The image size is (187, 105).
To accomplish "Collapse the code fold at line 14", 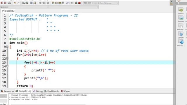I will pos(7,66).
